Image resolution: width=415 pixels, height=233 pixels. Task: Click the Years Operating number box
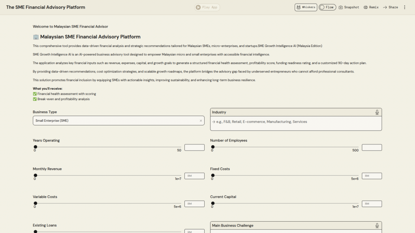(x=194, y=148)
